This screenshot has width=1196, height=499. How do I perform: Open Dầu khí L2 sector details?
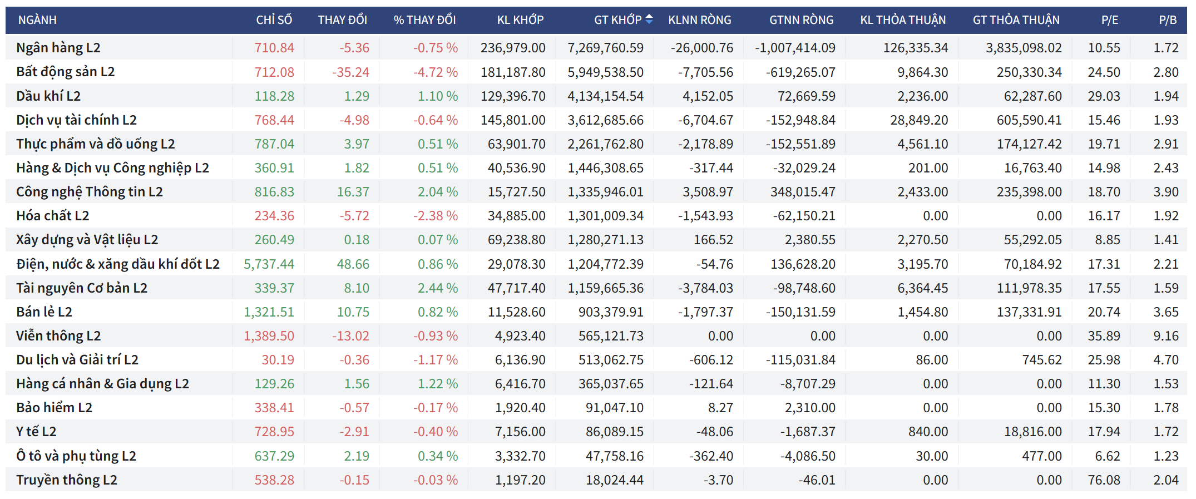[48, 96]
